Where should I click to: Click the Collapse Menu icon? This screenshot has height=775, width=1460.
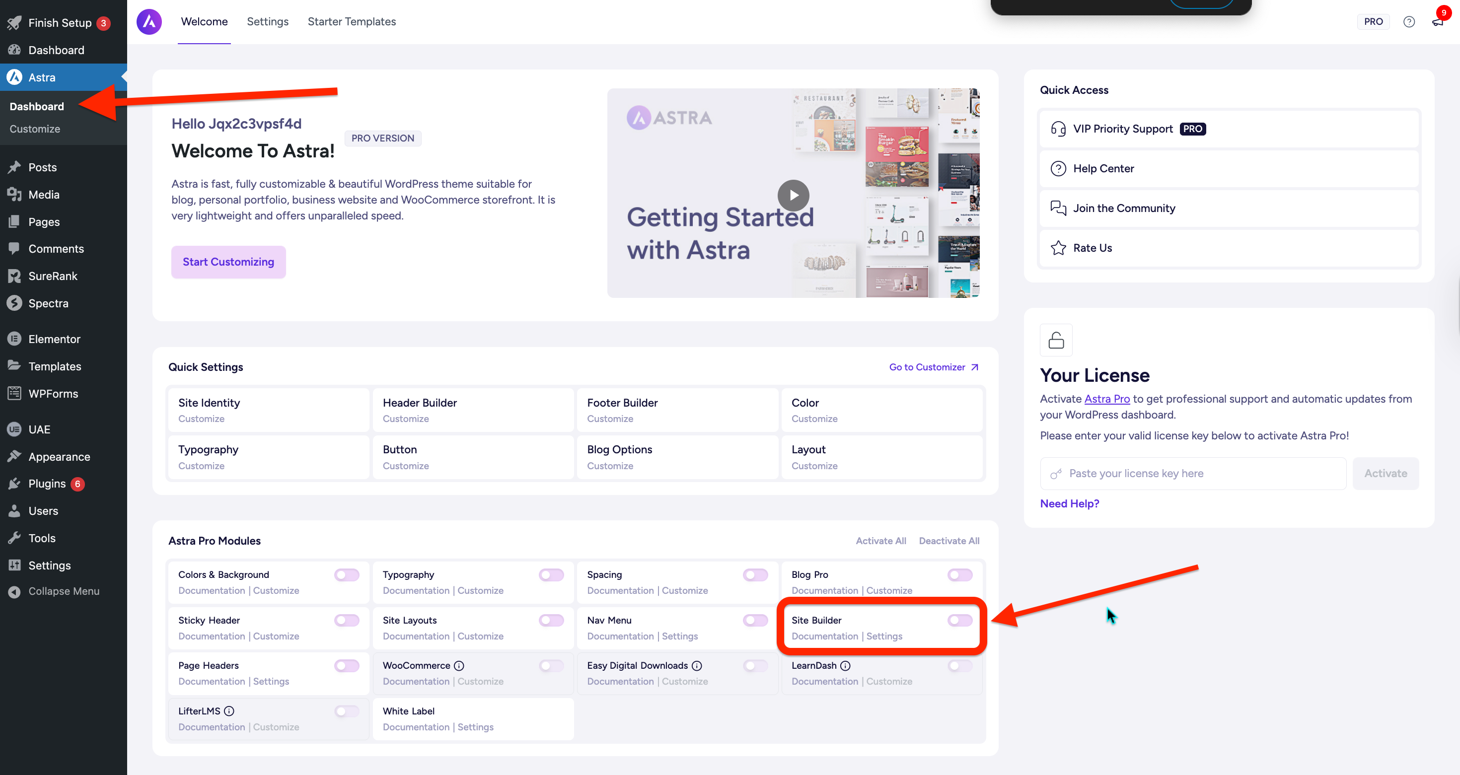[14, 591]
